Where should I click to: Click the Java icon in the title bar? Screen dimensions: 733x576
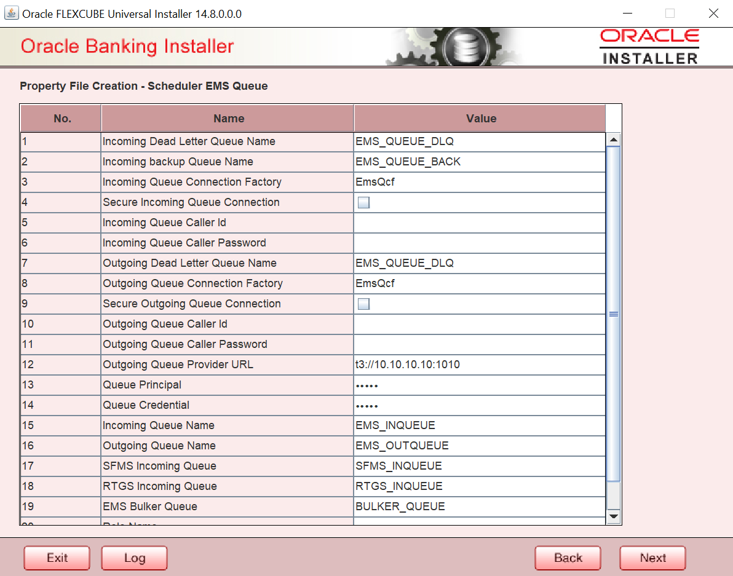[x=11, y=13]
